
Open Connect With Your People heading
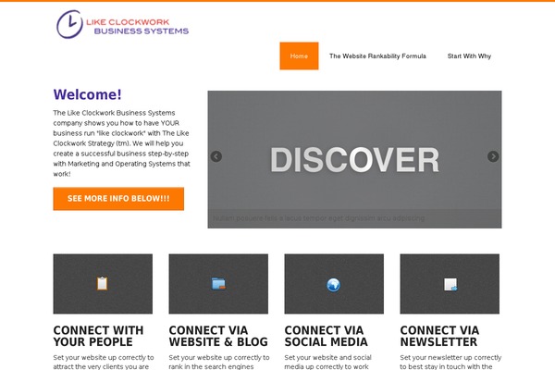point(98,336)
